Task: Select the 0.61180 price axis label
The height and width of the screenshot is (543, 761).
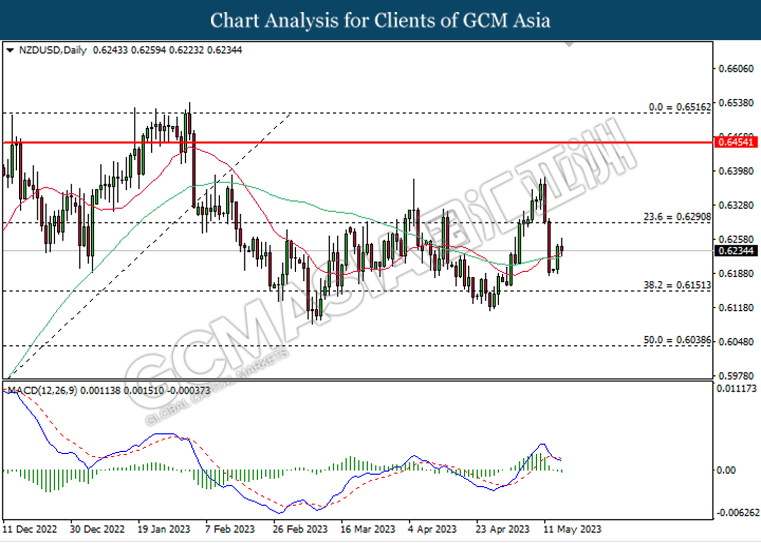Action: [x=736, y=308]
